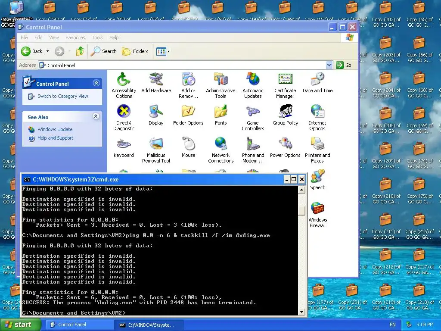Open the cmd.exe title bar system icon
Screen dimensions: 441x331
(x=27, y=180)
